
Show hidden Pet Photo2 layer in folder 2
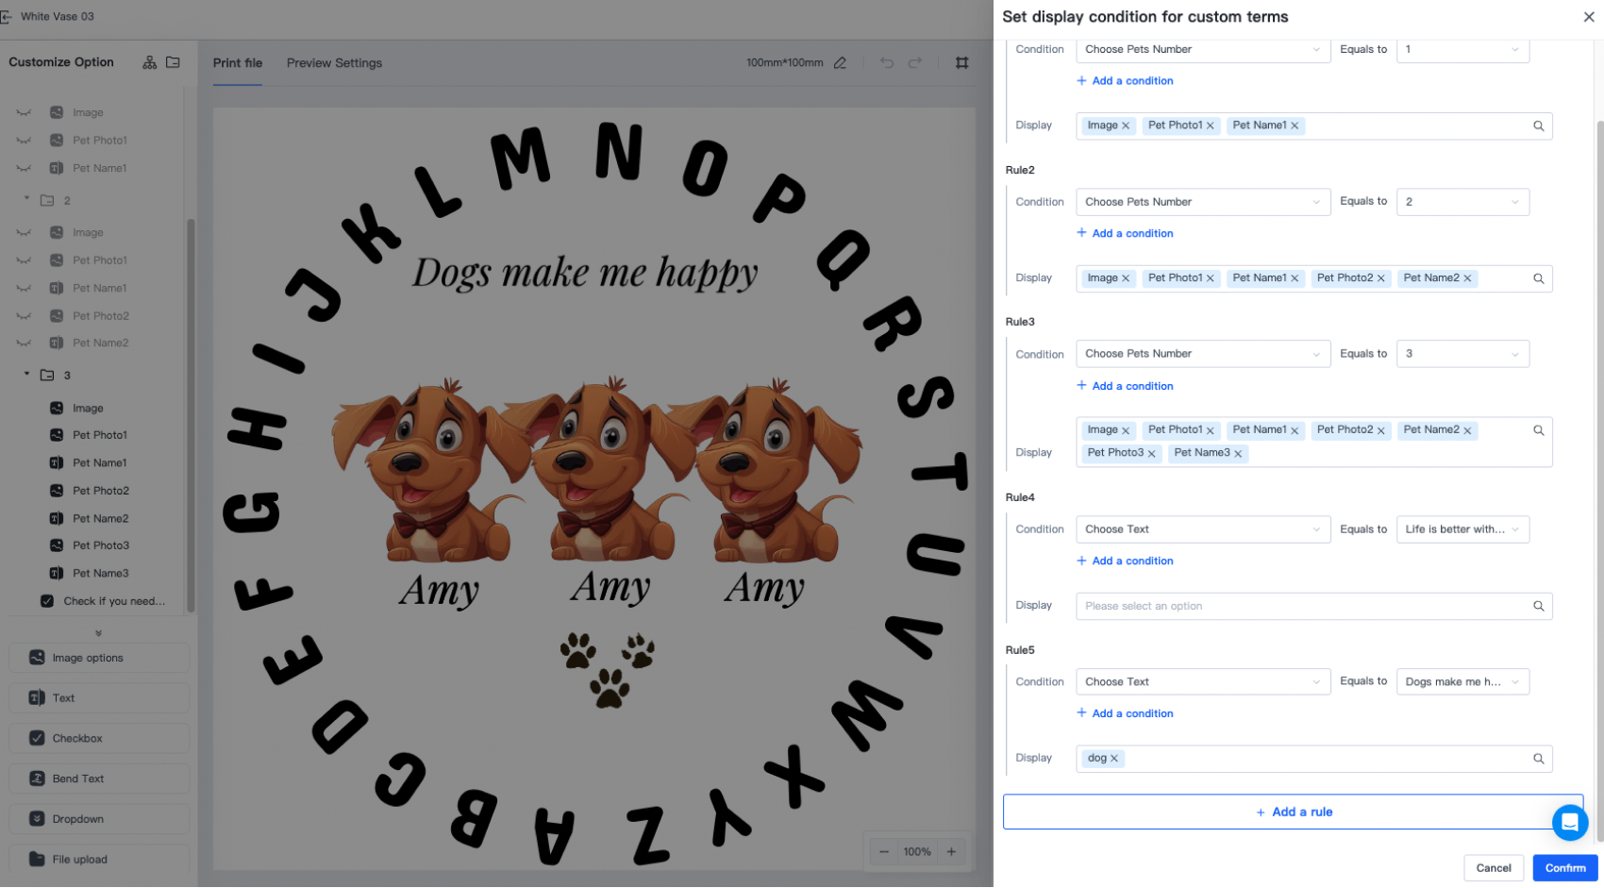[x=24, y=316]
